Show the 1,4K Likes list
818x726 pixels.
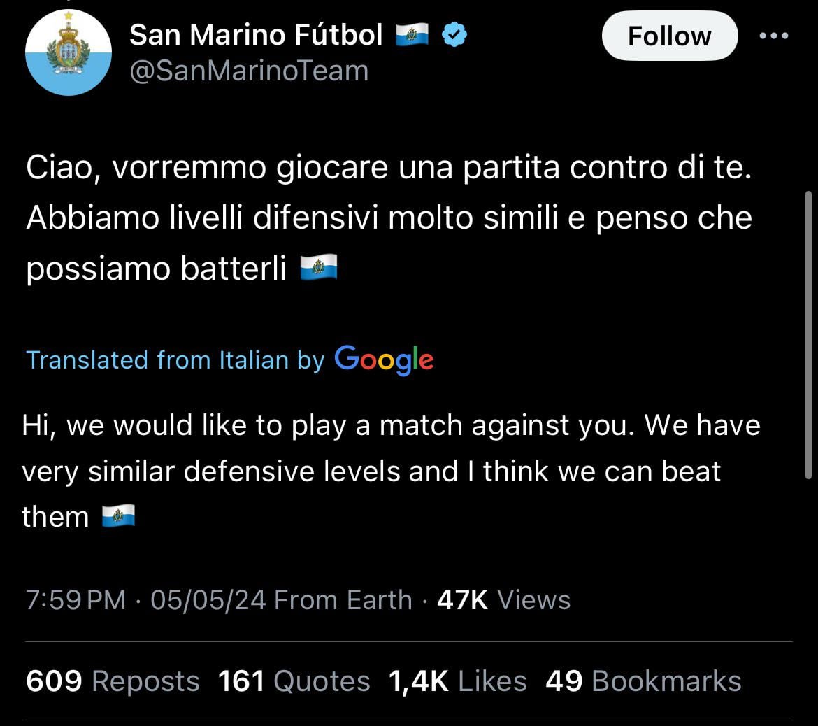pos(457,681)
